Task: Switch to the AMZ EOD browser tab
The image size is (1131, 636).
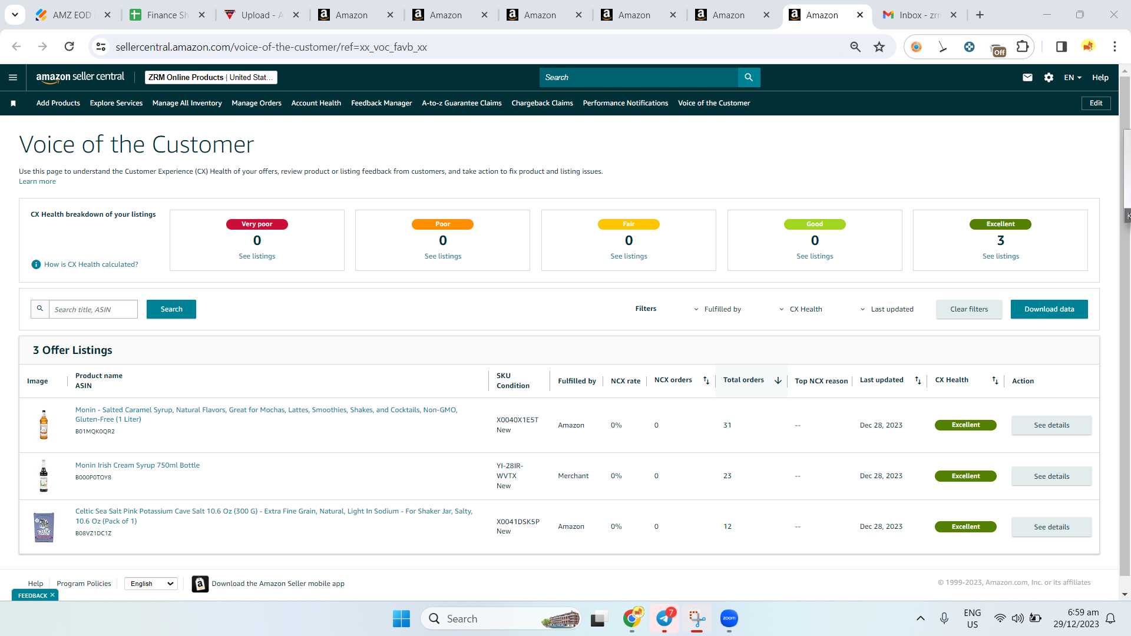Action: [x=72, y=15]
